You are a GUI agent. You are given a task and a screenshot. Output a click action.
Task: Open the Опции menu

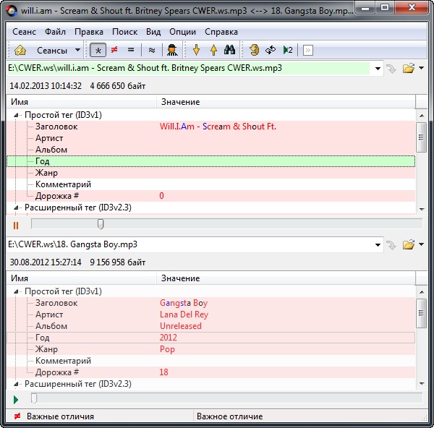[x=182, y=32]
